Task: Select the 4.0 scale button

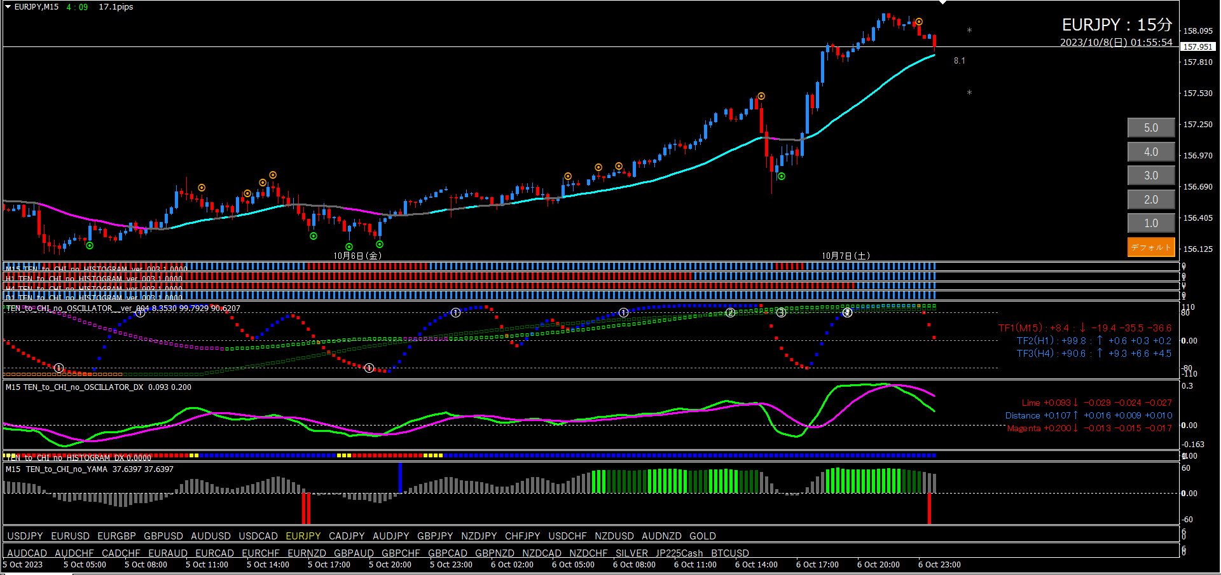Action: pos(1151,152)
